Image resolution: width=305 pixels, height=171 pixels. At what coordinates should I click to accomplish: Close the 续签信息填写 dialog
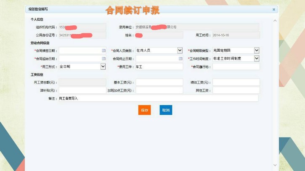coord(274,9)
